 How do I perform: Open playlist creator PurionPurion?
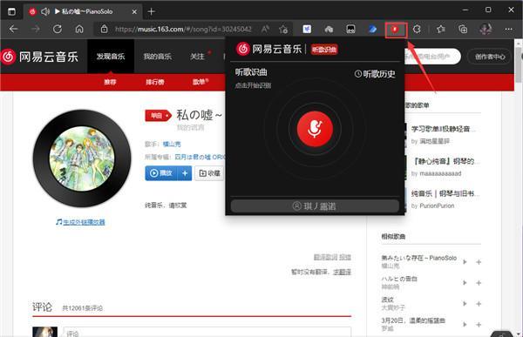[437, 206]
